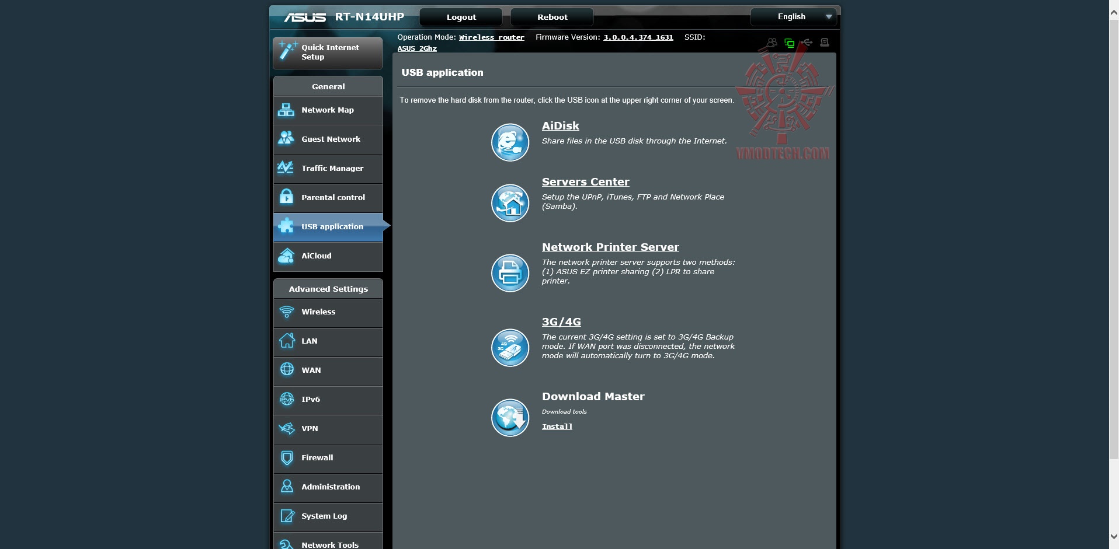The height and width of the screenshot is (549, 1119).
Task: Click the guest network status icon in header
Action: click(x=772, y=43)
